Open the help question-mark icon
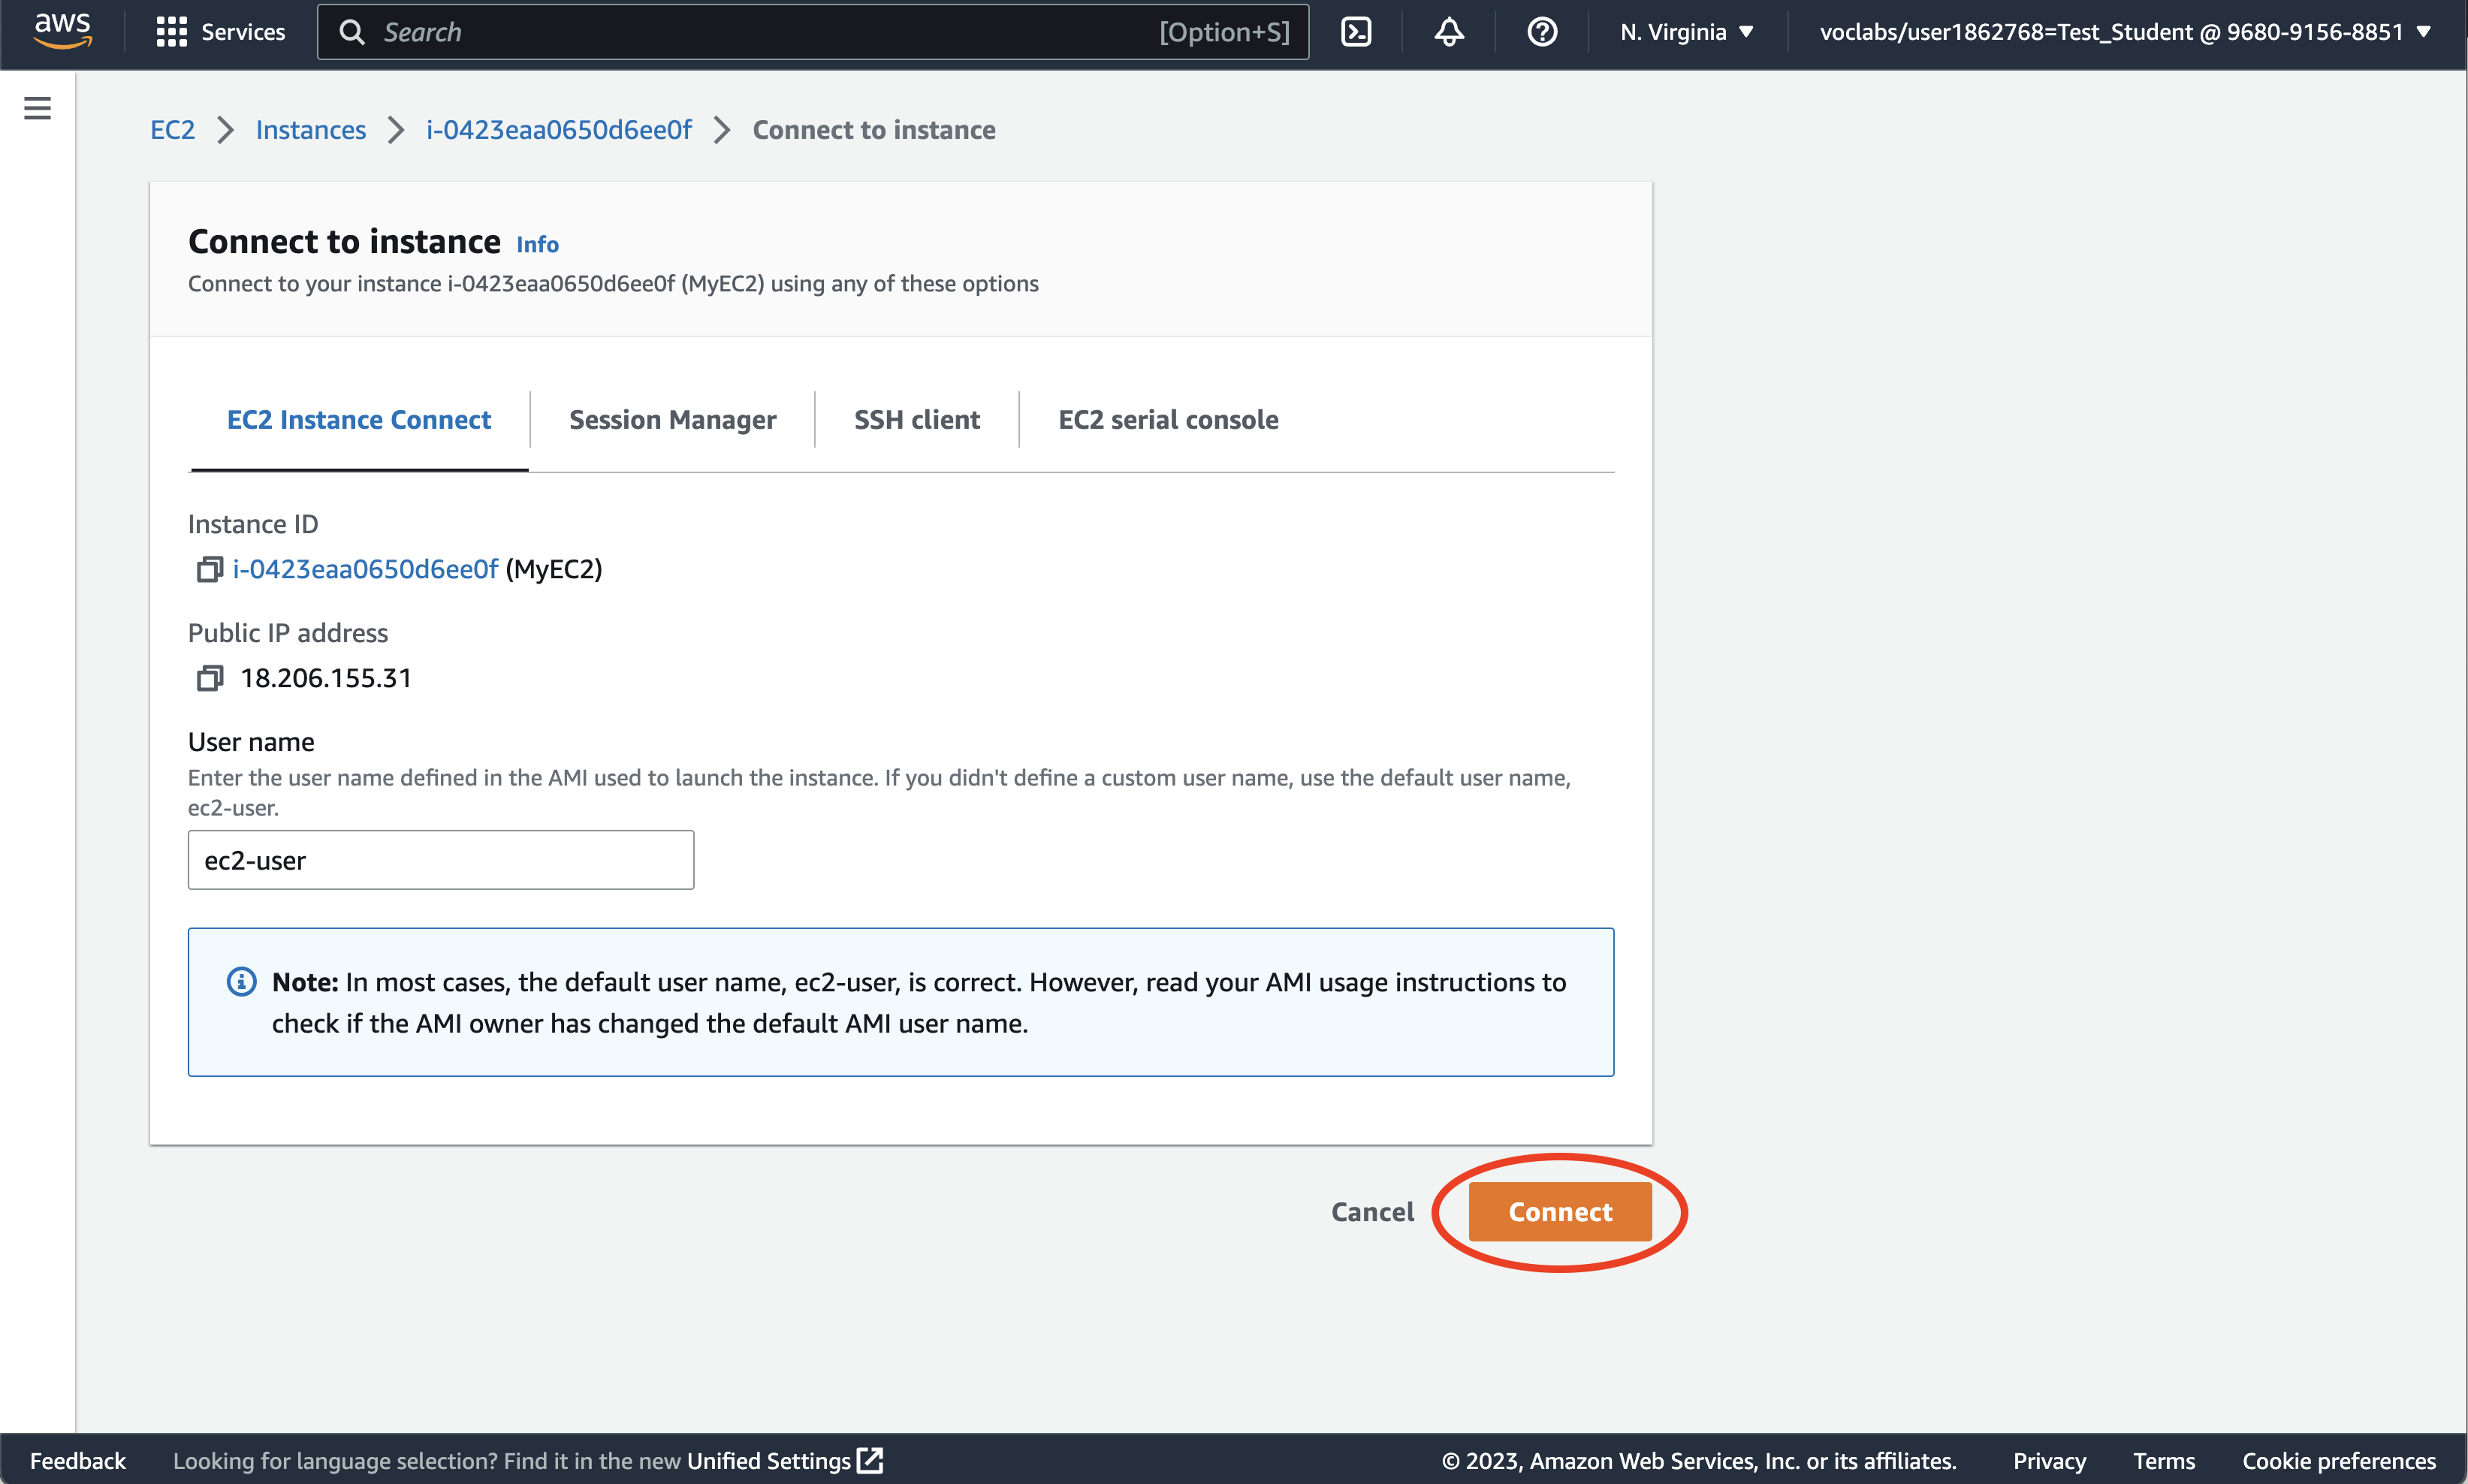This screenshot has height=1484, width=2468. [x=1542, y=32]
